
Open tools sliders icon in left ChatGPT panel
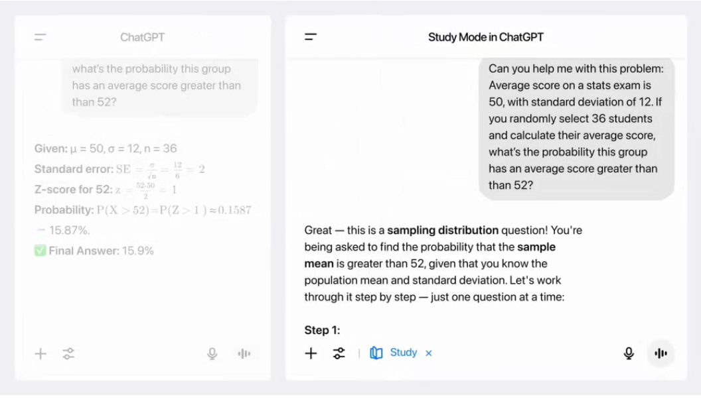pyautogui.click(x=68, y=354)
